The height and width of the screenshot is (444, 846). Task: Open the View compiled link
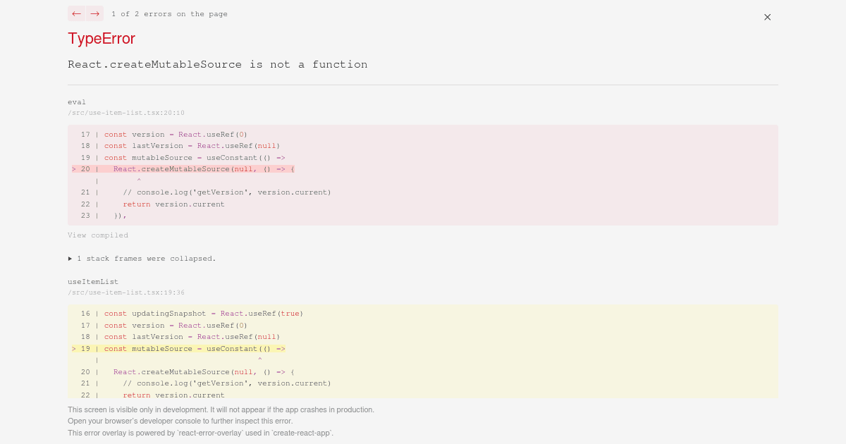[98, 235]
